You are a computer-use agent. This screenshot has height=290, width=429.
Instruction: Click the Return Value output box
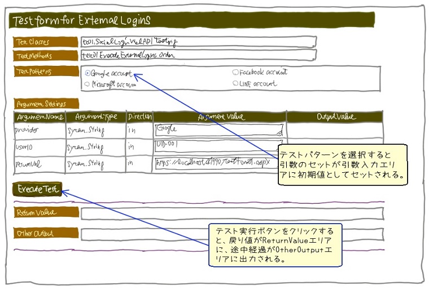[233, 213]
